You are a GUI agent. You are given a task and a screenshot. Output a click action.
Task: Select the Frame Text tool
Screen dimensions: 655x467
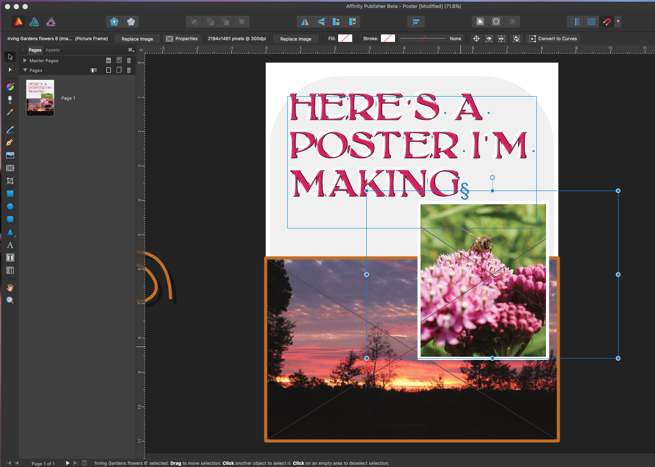click(x=10, y=258)
